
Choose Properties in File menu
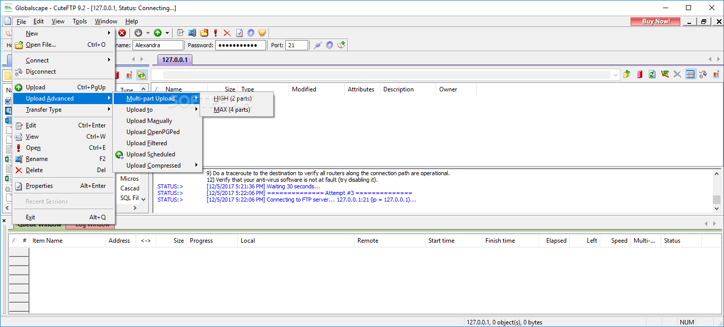[63, 186]
